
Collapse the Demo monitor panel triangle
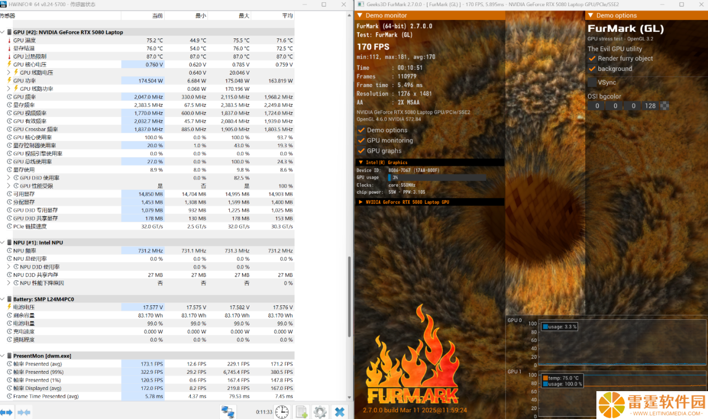click(360, 16)
